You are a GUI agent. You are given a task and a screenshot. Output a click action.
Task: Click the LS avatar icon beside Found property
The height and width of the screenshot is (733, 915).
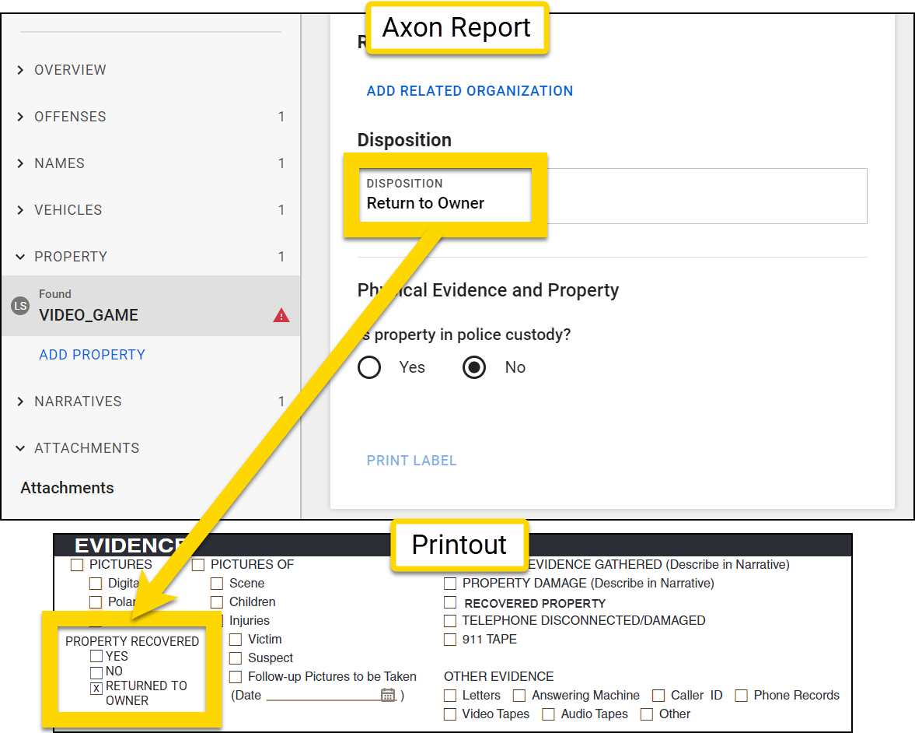coord(20,305)
